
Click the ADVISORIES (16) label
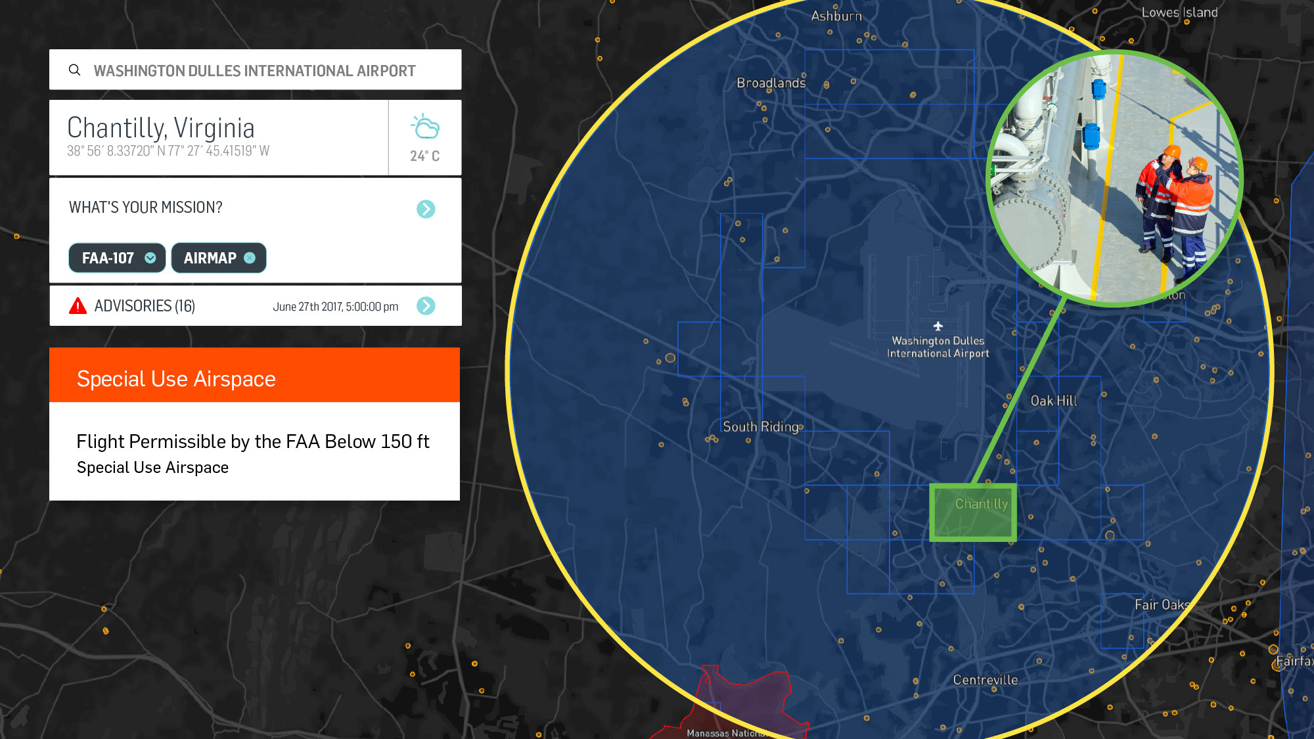coord(145,306)
